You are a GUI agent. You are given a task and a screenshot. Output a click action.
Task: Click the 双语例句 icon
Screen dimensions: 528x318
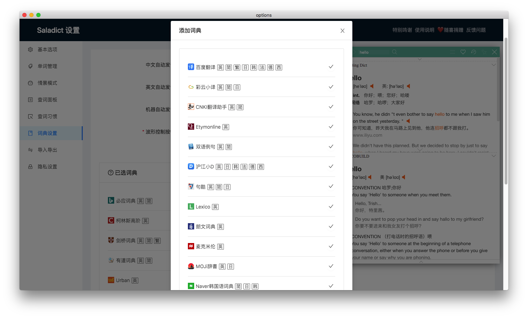tap(191, 146)
